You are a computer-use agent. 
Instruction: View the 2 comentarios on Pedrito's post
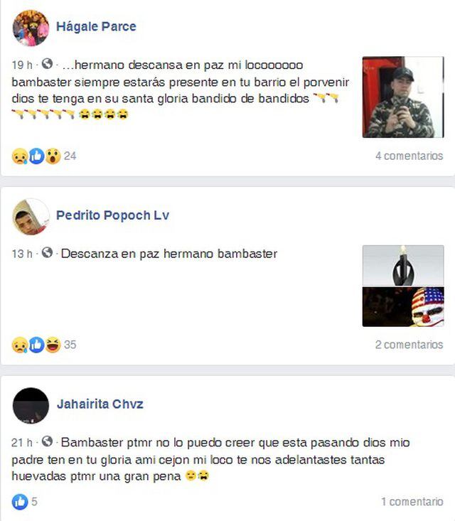[409, 345]
